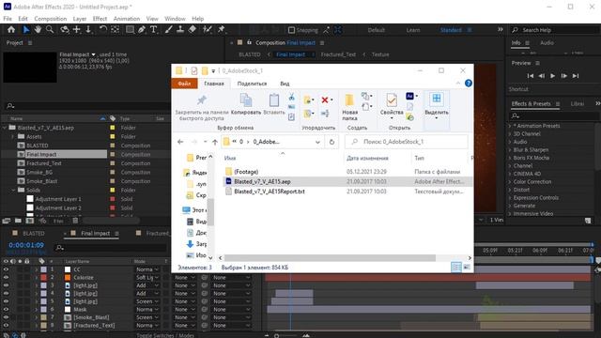Toggle visibility of layer number 3
The image size is (601, 338).
pos(6,285)
